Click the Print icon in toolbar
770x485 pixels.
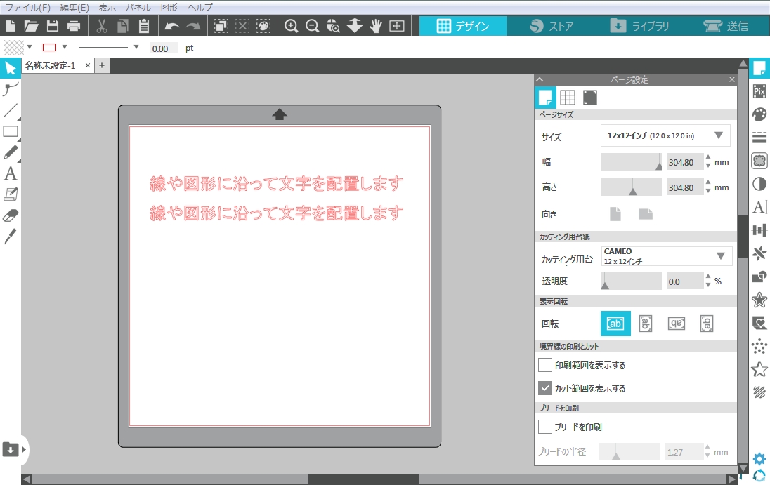[74, 27]
